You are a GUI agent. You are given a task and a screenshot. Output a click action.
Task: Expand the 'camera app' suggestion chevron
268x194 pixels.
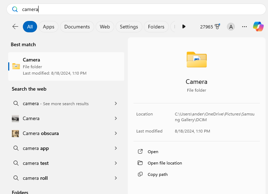pyautogui.click(x=116, y=148)
